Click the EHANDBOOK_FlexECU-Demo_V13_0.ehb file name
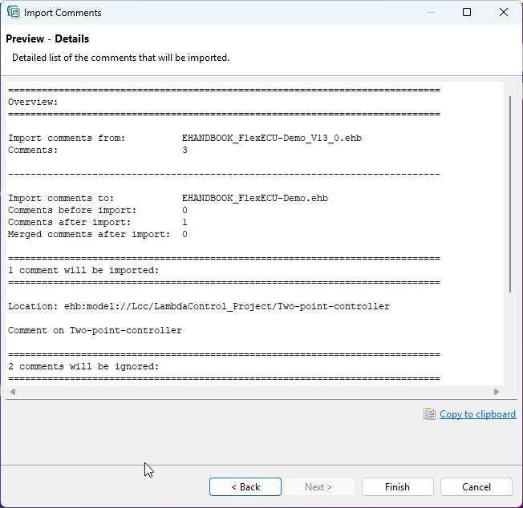The image size is (523, 508). (271, 138)
